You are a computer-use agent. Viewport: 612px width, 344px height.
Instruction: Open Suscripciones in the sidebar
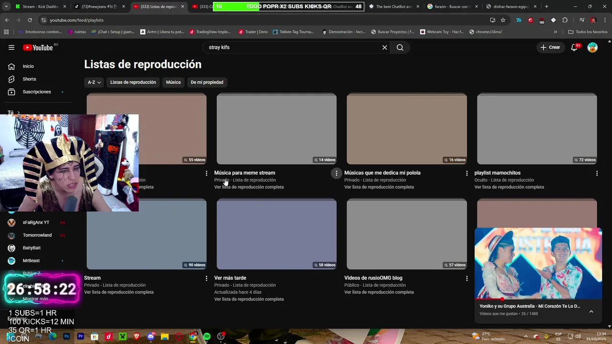point(36,92)
